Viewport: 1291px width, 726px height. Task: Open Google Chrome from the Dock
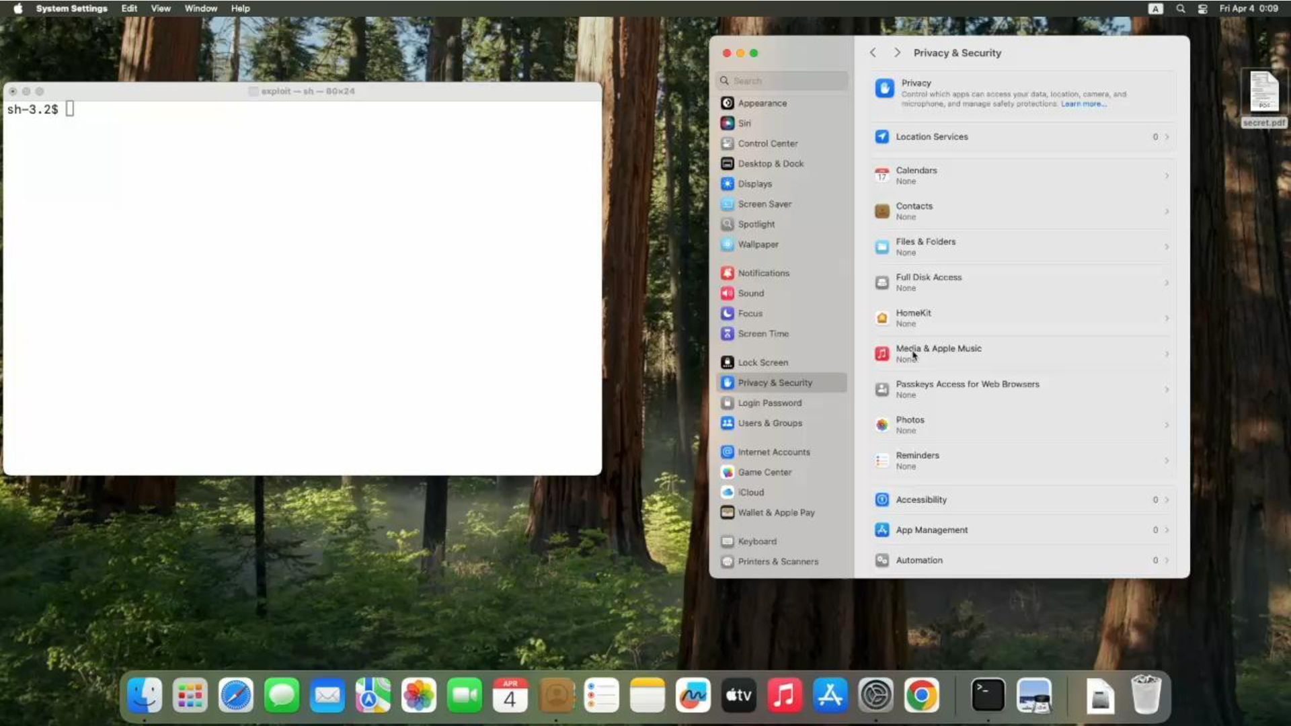pos(922,695)
